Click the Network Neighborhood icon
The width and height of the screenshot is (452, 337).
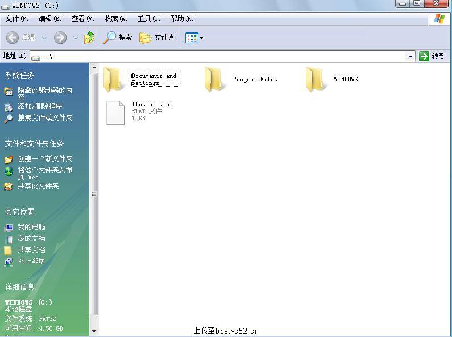point(9,262)
